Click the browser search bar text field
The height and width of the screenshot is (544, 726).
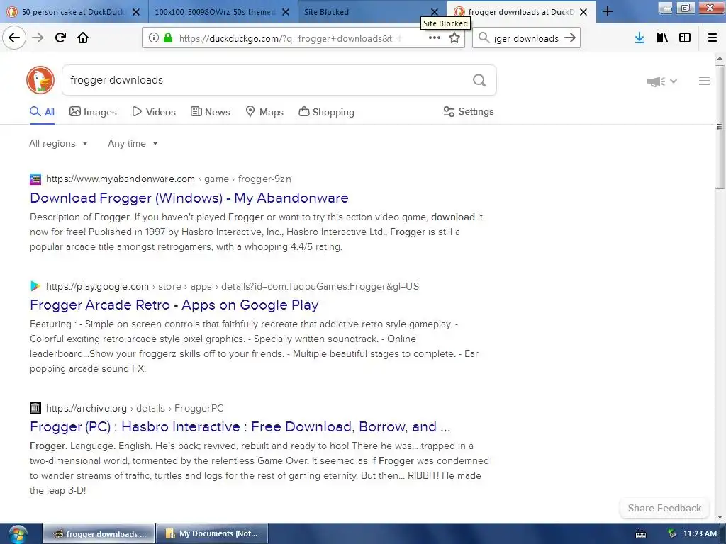tap(527, 38)
